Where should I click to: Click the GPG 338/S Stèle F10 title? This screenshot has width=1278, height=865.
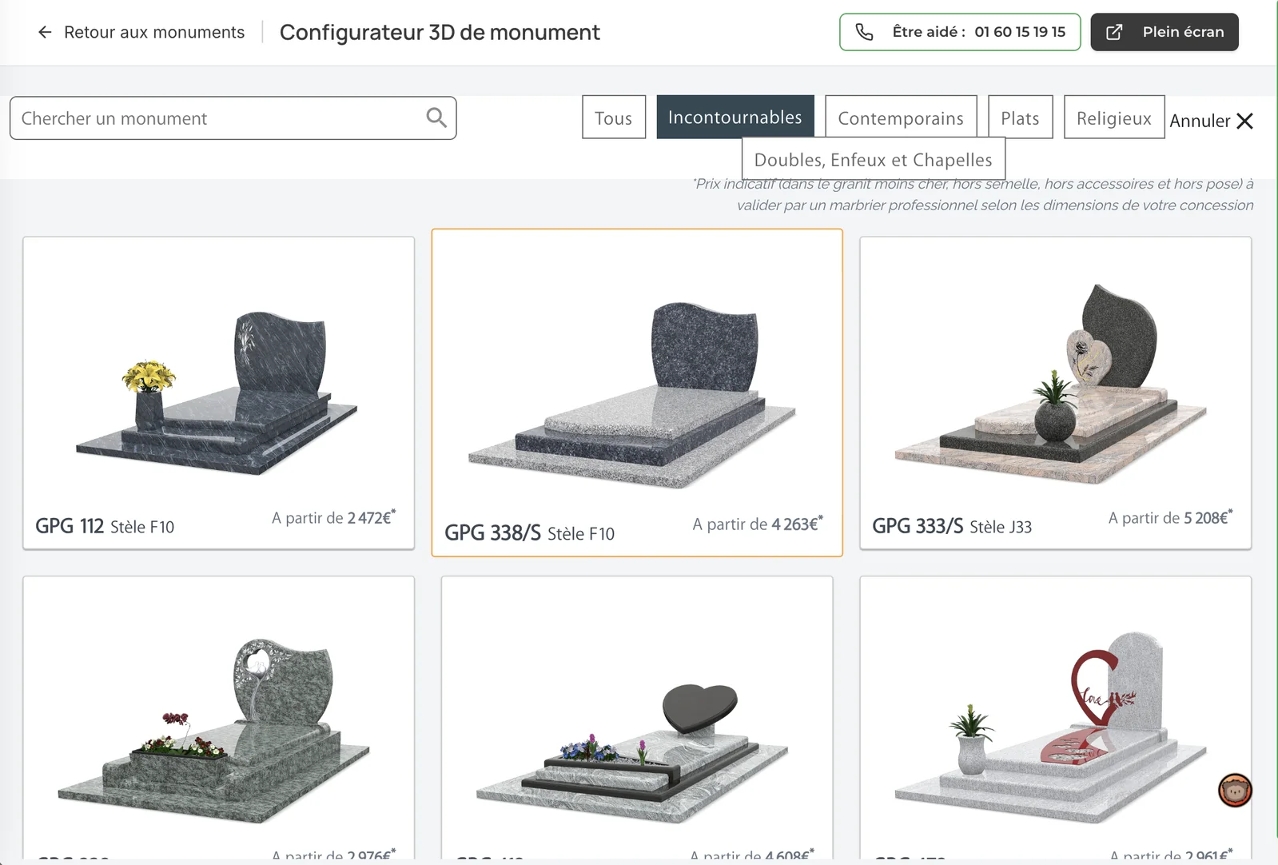(529, 532)
